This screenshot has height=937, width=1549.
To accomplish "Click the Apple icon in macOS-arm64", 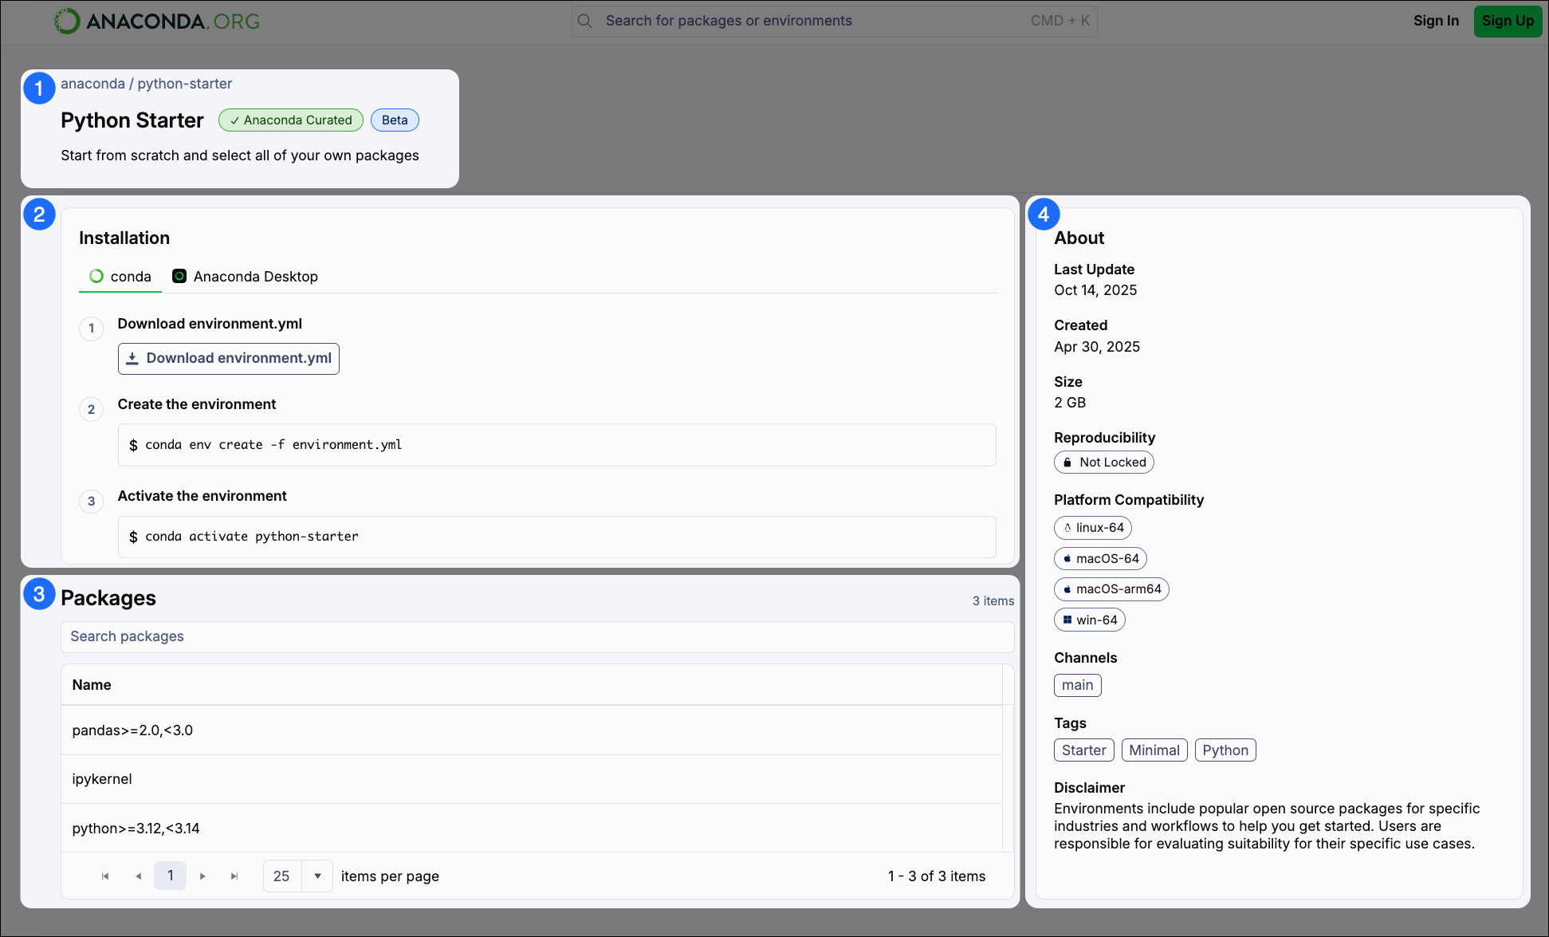I will 1067,589.
